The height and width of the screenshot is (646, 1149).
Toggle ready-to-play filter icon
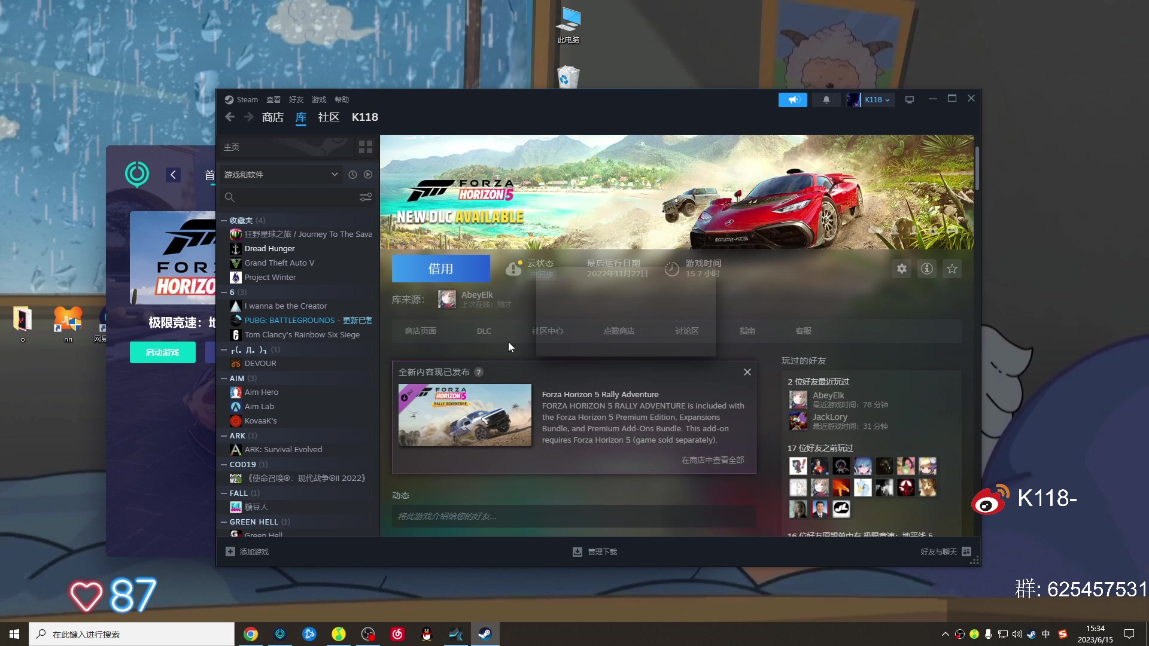click(368, 175)
